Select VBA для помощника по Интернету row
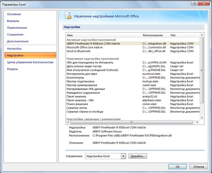 [133, 63]
